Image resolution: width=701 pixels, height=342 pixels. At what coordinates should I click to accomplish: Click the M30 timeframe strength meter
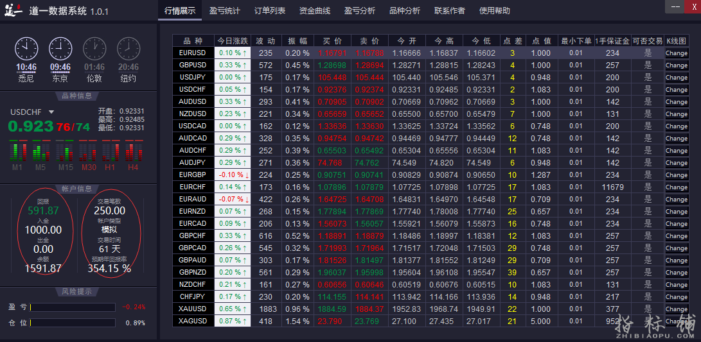pos(87,151)
